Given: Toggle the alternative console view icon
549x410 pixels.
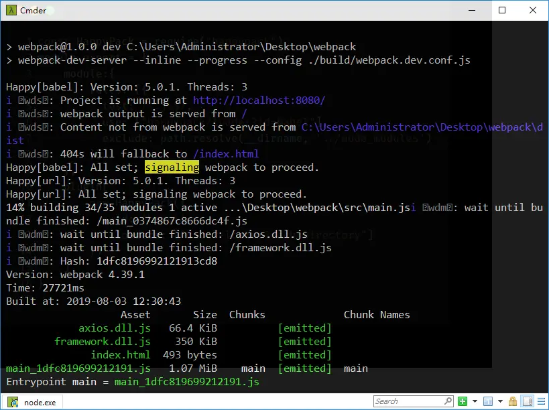Looking at the screenshot, I should [528, 401].
